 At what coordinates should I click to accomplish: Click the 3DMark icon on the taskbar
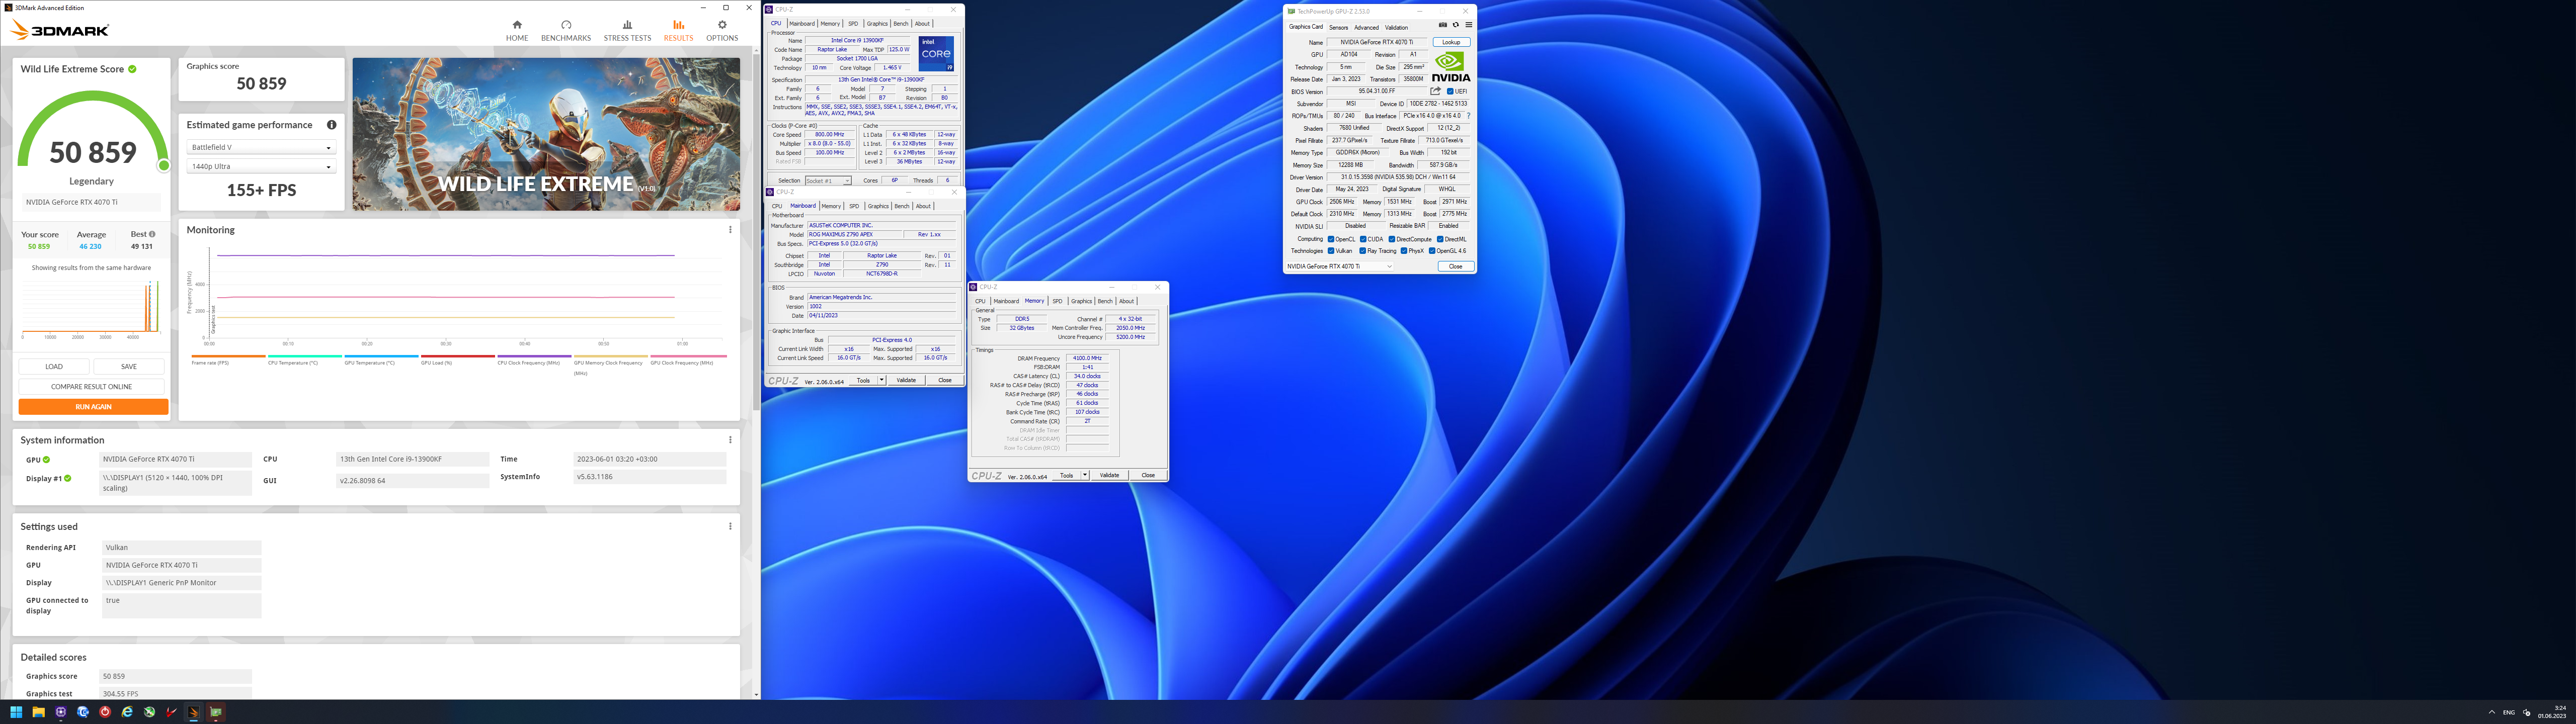click(193, 712)
